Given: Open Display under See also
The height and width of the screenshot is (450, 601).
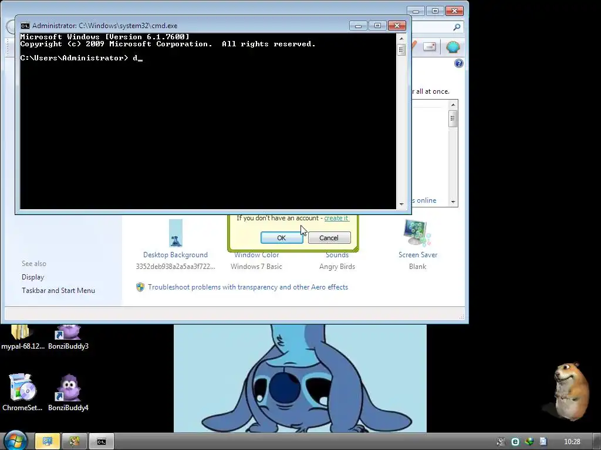Looking at the screenshot, I should click(x=33, y=277).
